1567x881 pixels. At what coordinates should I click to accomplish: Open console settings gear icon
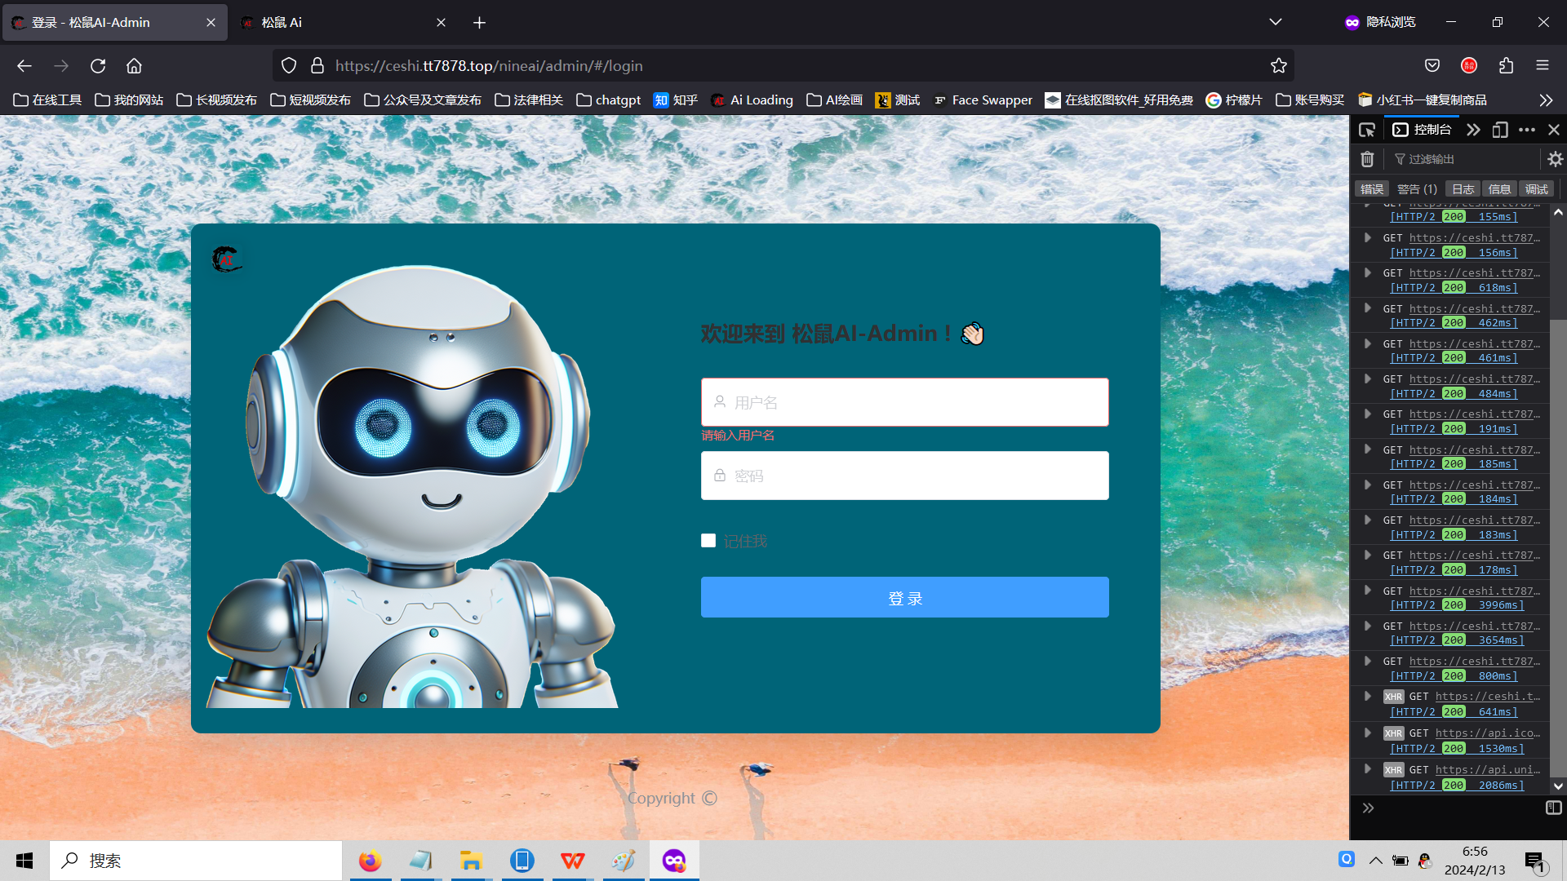[x=1555, y=159]
